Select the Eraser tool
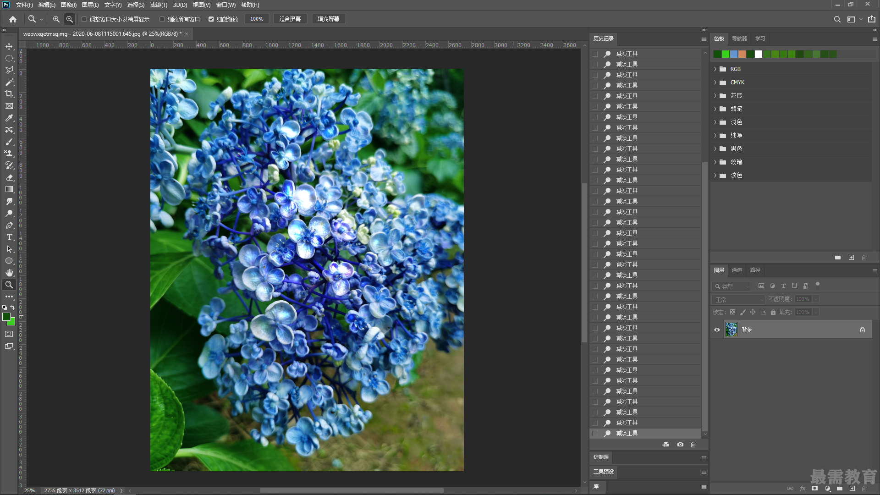 click(x=9, y=177)
